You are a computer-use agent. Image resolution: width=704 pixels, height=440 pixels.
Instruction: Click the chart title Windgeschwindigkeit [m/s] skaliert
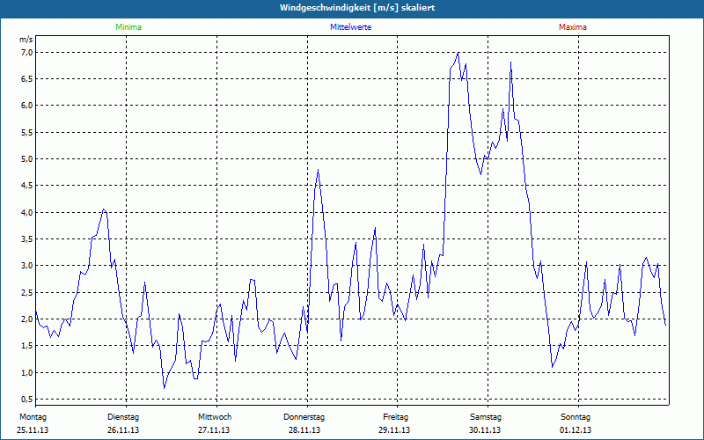pos(357,8)
